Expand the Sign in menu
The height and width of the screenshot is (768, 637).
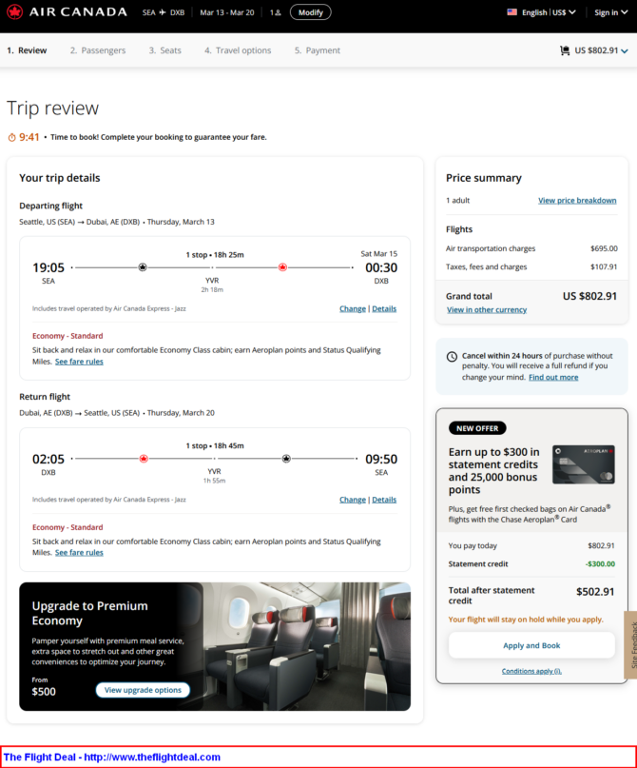[610, 12]
